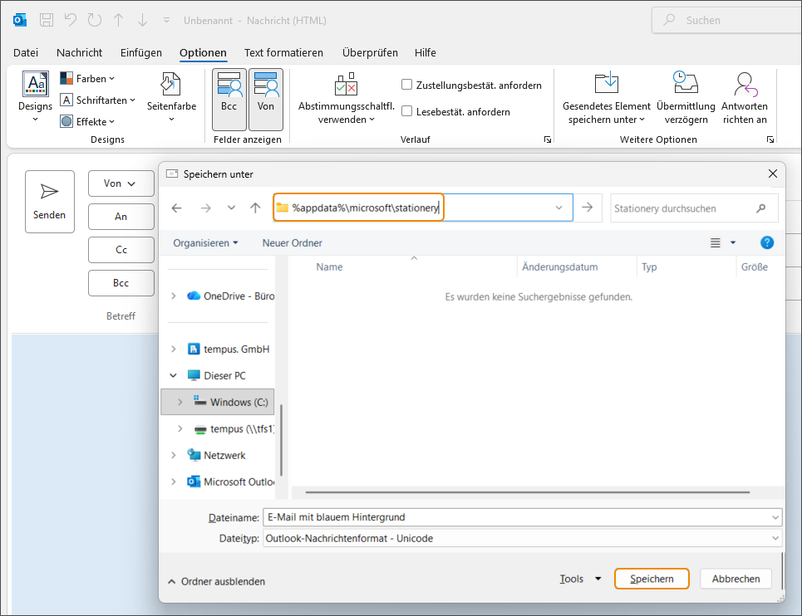Expand the OneDrive tree node

(x=174, y=296)
